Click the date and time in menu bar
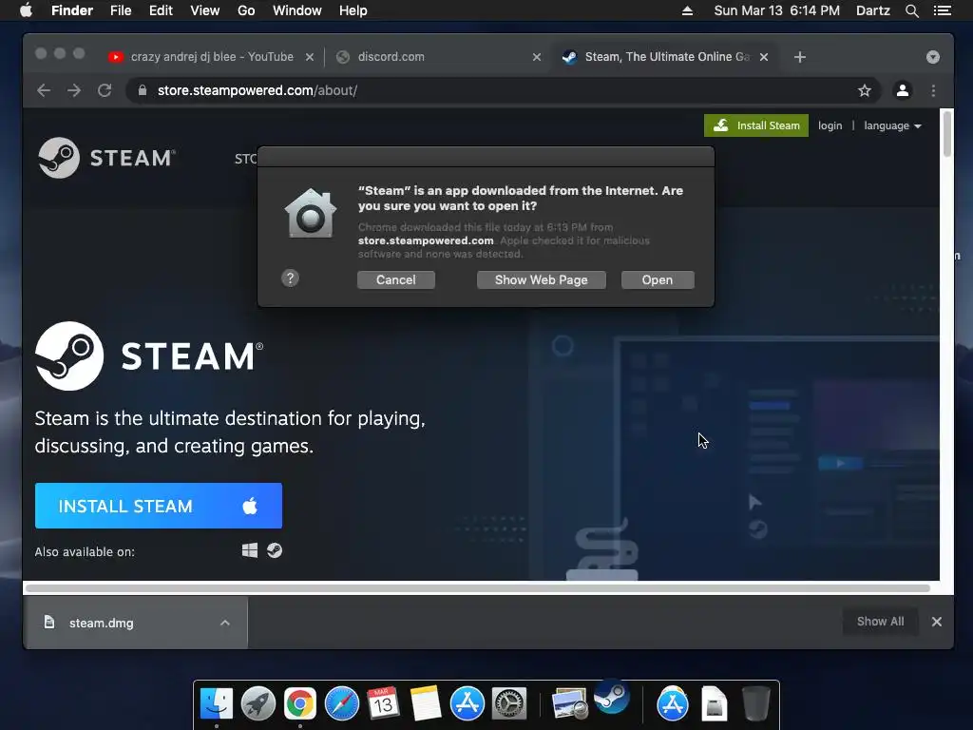The width and height of the screenshot is (973, 730). click(x=776, y=10)
